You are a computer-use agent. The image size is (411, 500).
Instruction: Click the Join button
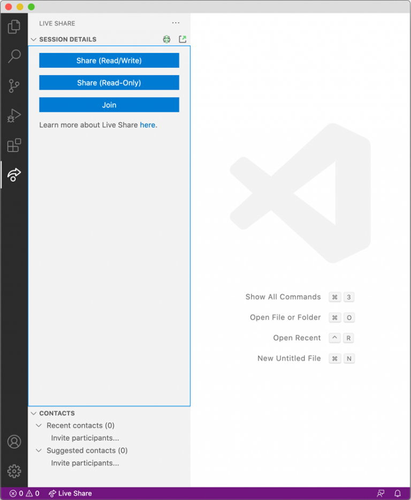(109, 105)
